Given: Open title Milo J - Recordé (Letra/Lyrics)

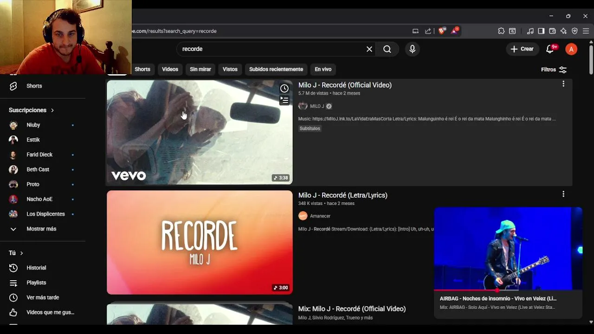Looking at the screenshot, I should point(343,195).
